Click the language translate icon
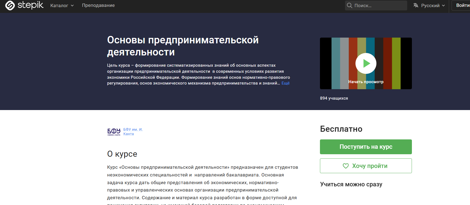This screenshot has height=205, width=470. (416, 5)
